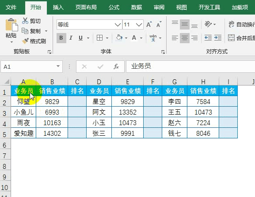Screen dimensions: 255x197
Task: Click the Merge and Center (合并后居中) button
Action: tap(241, 38)
